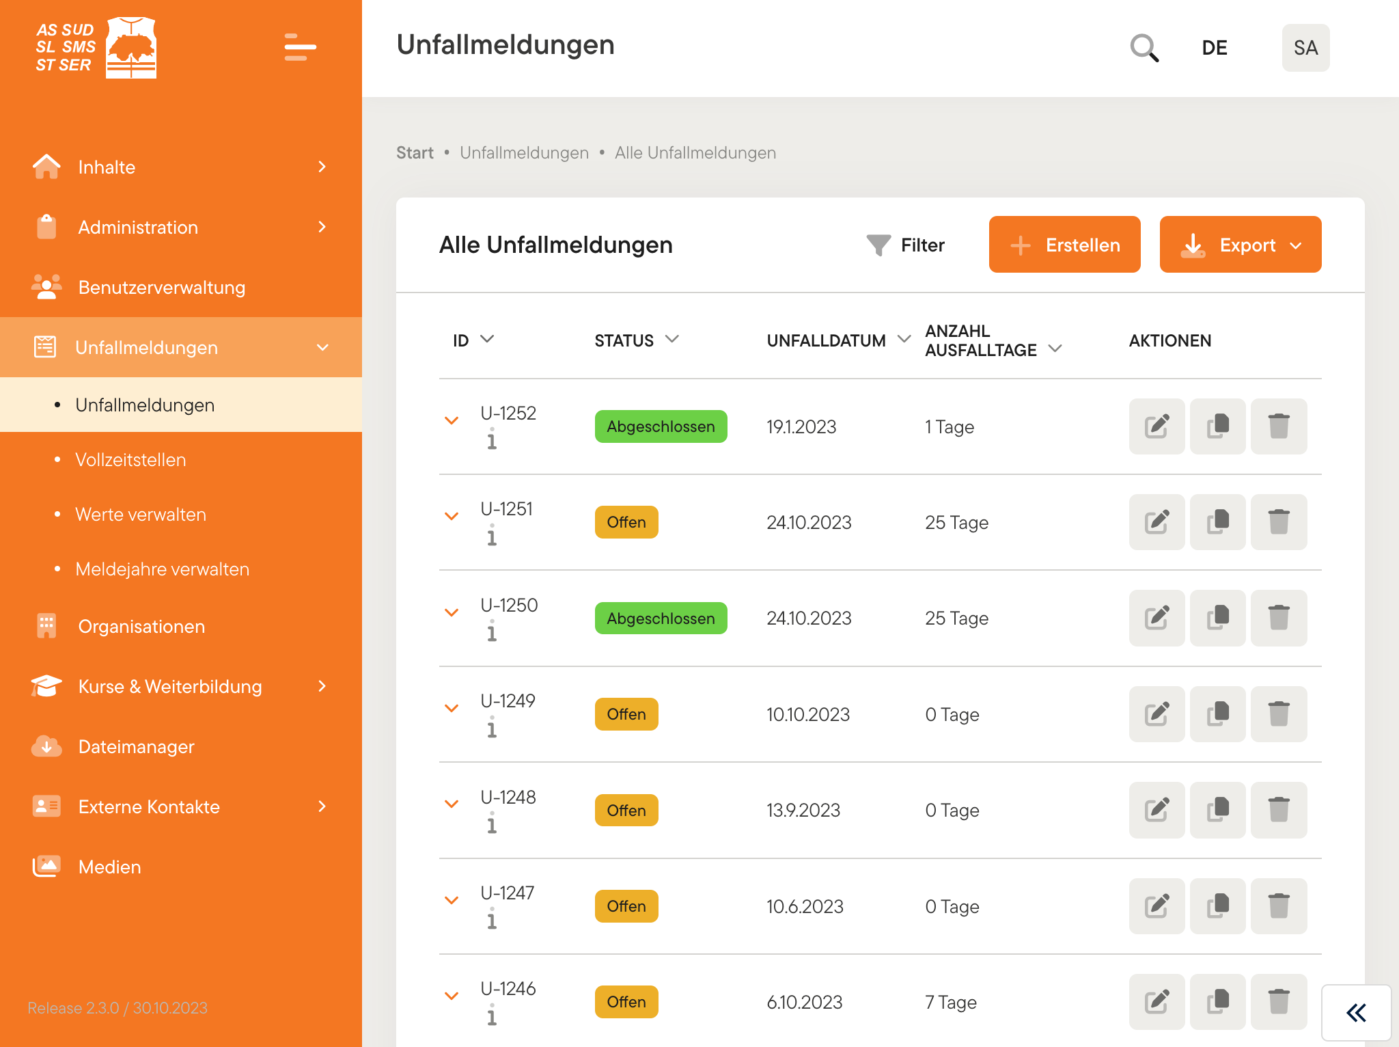Duplicate accident report U-1251
Viewport: 1399px width, 1047px height.
click(x=1217, y=522)
